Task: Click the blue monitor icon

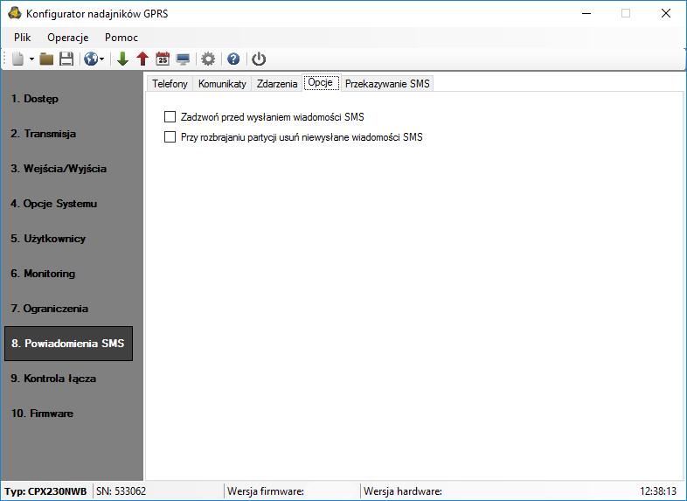Action: tap(183, 59)
